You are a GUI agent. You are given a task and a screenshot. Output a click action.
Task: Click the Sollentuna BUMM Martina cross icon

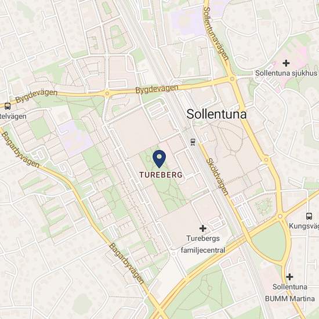click(x=289, y=277)
